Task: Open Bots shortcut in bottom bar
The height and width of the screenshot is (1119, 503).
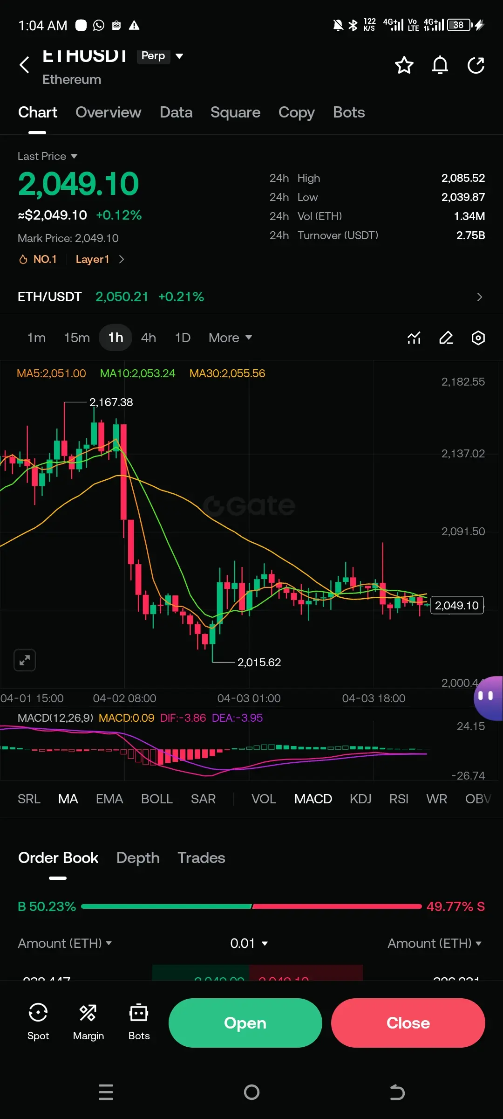Action: 139,1022
